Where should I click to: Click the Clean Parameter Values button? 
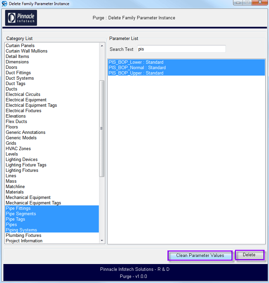[x=200, y=255]
